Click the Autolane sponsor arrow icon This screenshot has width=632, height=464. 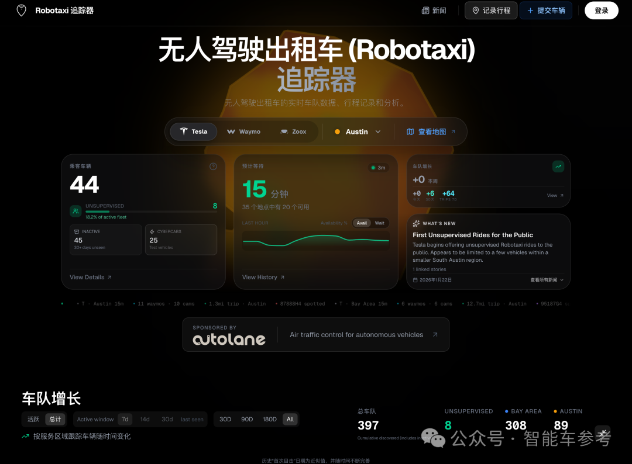pyautogui.click(x=435, y=335)
